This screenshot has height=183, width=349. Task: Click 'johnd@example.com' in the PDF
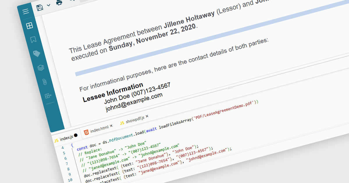click(x=134, y=102)
